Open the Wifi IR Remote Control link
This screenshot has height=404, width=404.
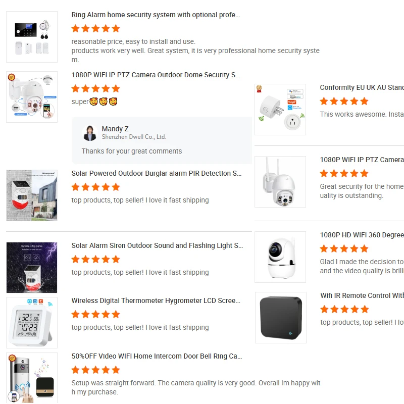pos(362,295)
